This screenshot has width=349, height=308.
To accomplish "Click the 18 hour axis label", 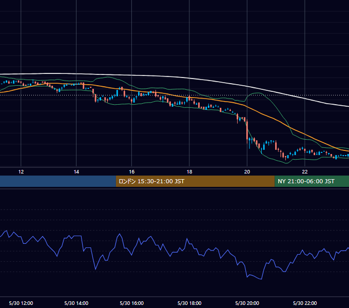I will (x=189, y=172).
